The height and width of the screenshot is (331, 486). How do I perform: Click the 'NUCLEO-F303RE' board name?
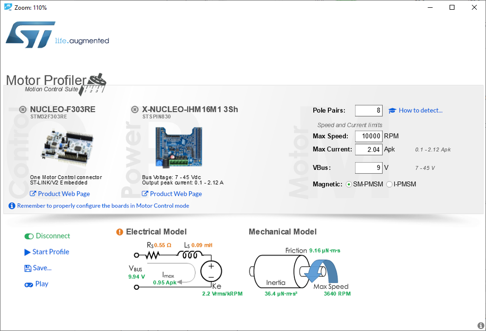coord(63,109)
